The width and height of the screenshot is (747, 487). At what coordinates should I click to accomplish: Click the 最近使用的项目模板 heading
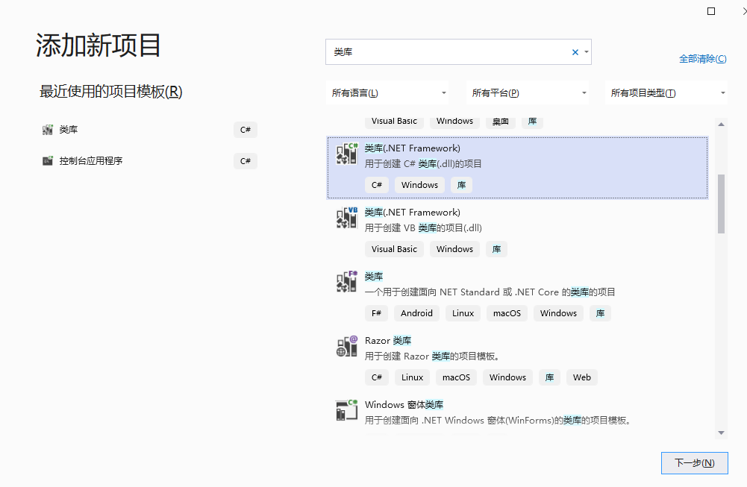(111, 92)
